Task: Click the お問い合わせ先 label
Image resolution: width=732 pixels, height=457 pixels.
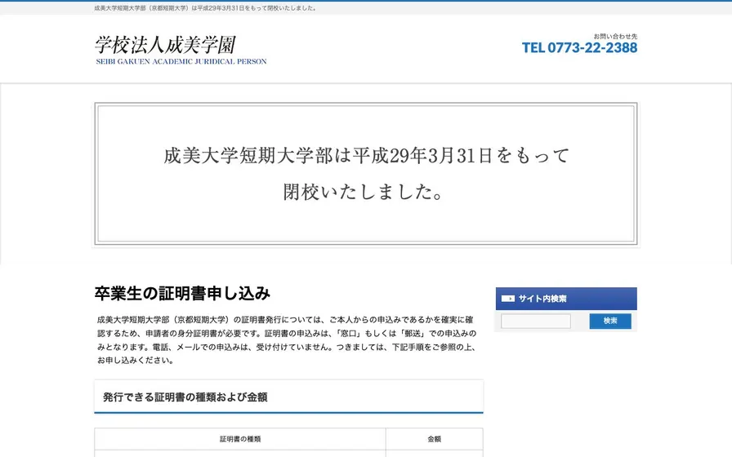Action: click(615, 37)
